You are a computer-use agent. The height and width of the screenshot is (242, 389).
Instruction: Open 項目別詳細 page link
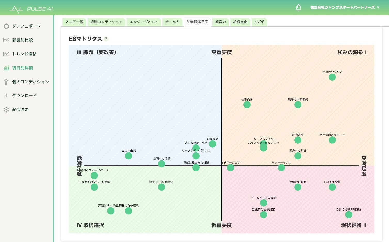pyautogui.click(x=22, y=68)
